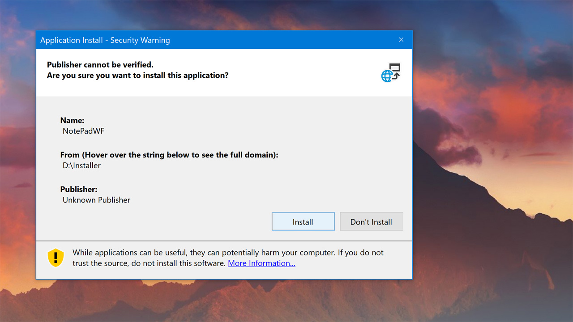Click the Publisher cannot be verified heading

pyautogui.click(x=100, y=65)
